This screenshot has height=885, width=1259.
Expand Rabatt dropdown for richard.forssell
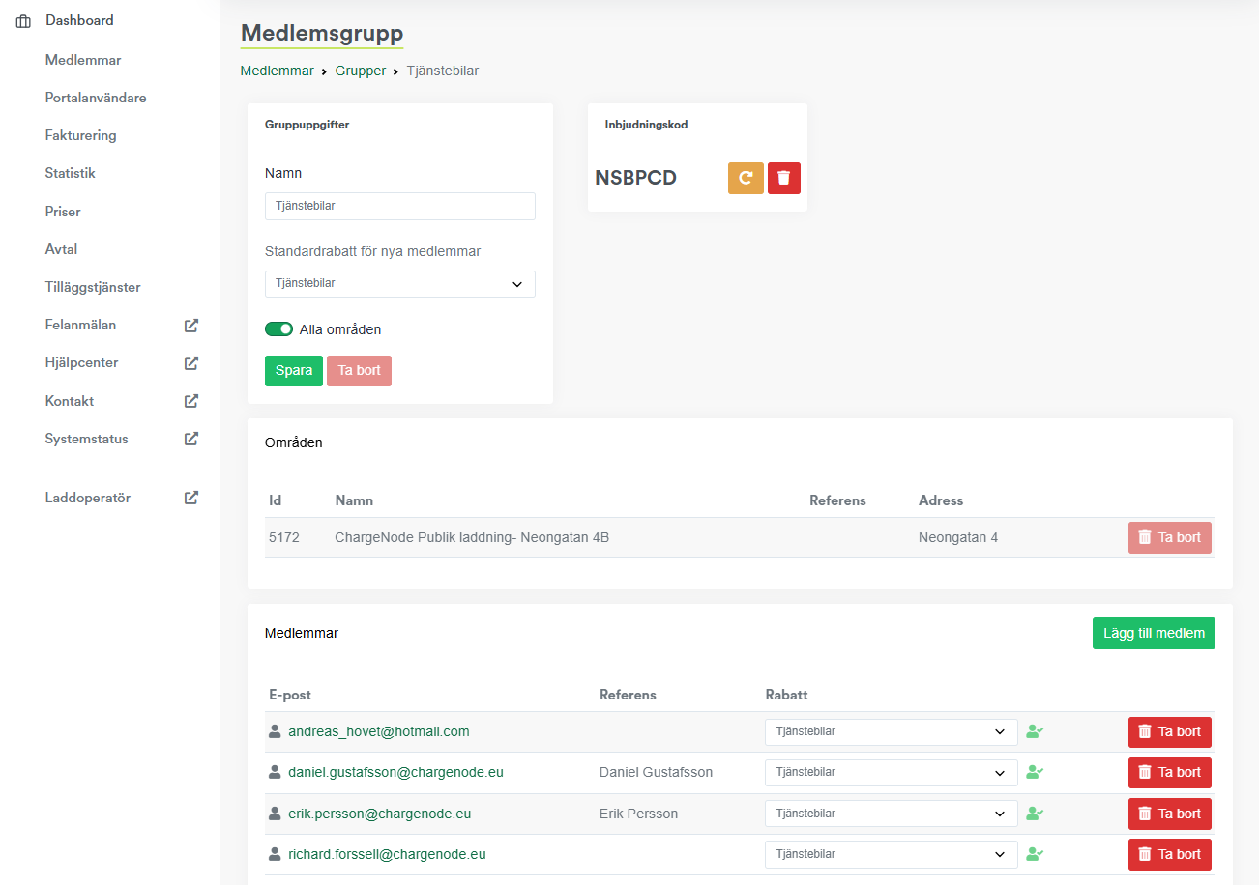pyautogui.click(x=891, y=855)
